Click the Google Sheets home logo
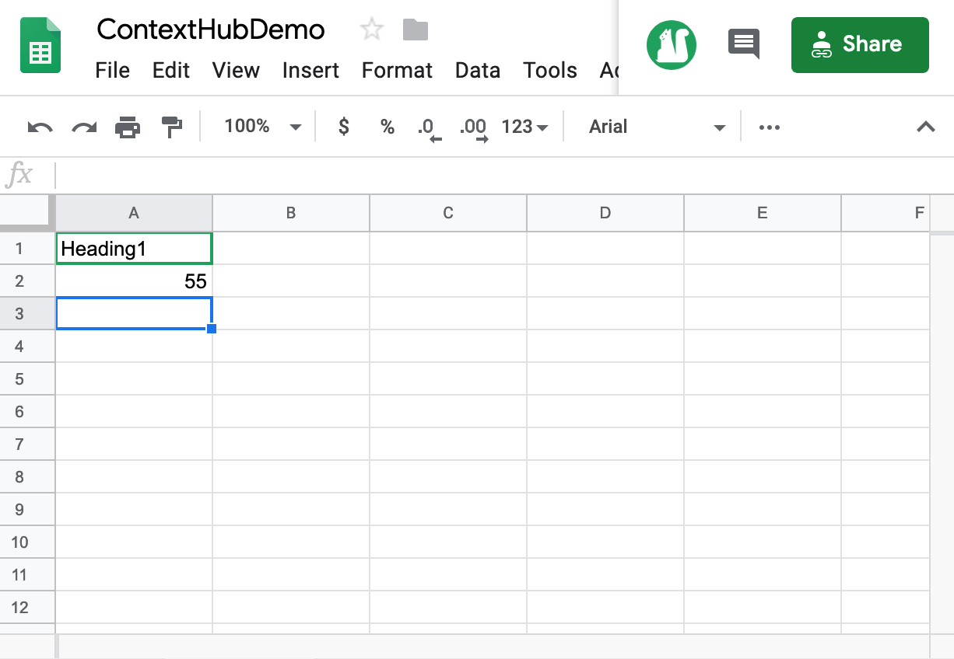Image resolution: width=954 pixels, height=659 pixels. 40,47
